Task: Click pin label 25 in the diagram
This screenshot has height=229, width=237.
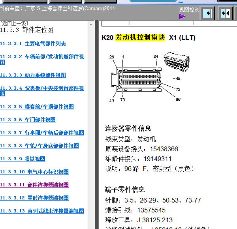Action: point(111,57)
